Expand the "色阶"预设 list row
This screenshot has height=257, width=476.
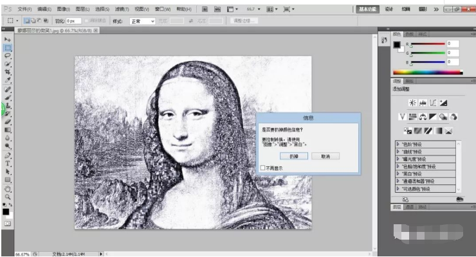pyautogui.click(x=425, y=145)
